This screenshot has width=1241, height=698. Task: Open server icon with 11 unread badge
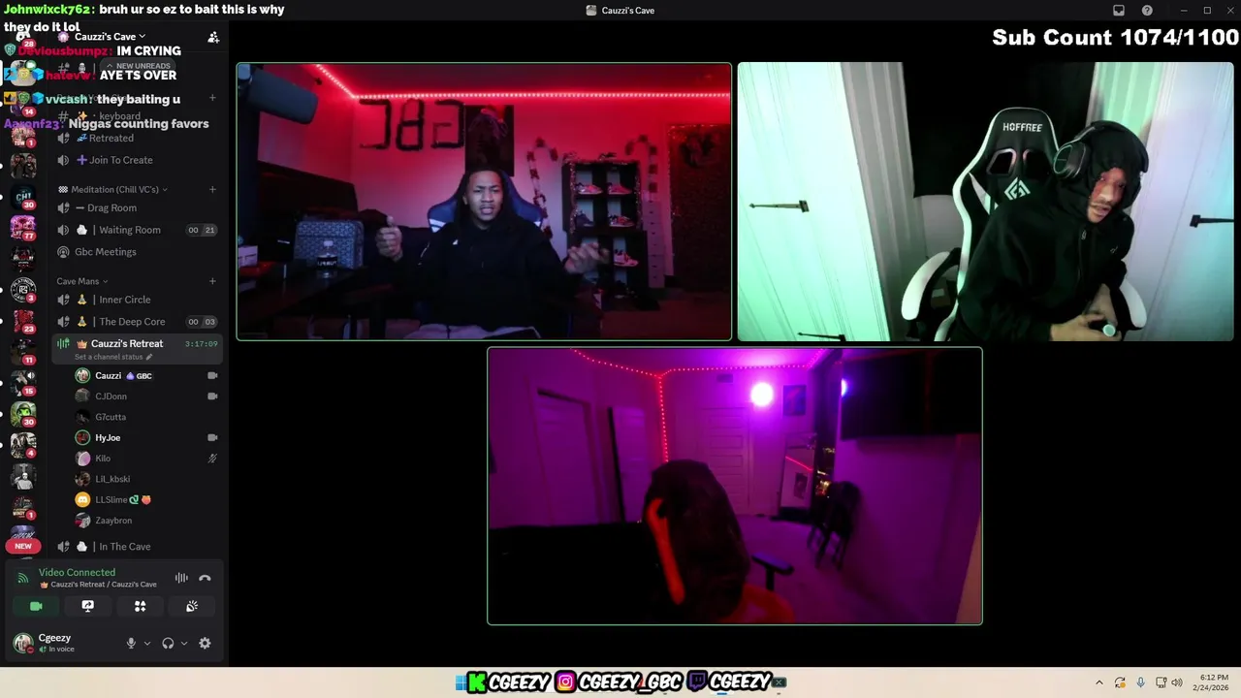23,352
